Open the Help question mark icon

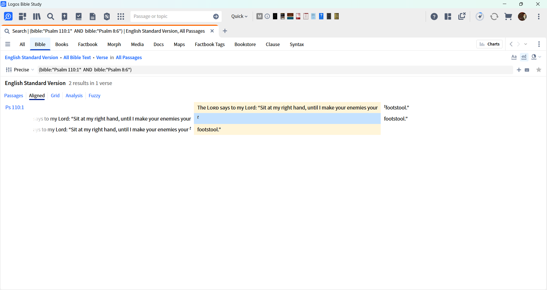tap(434, 16)
